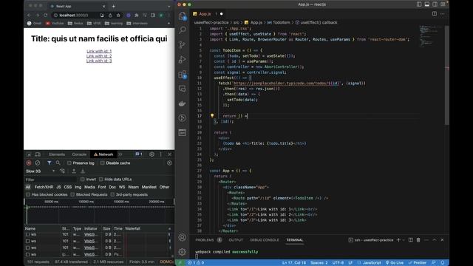Check the Invert filter checkbox
This screenshot has width=473, height=266.
(83, 179)
